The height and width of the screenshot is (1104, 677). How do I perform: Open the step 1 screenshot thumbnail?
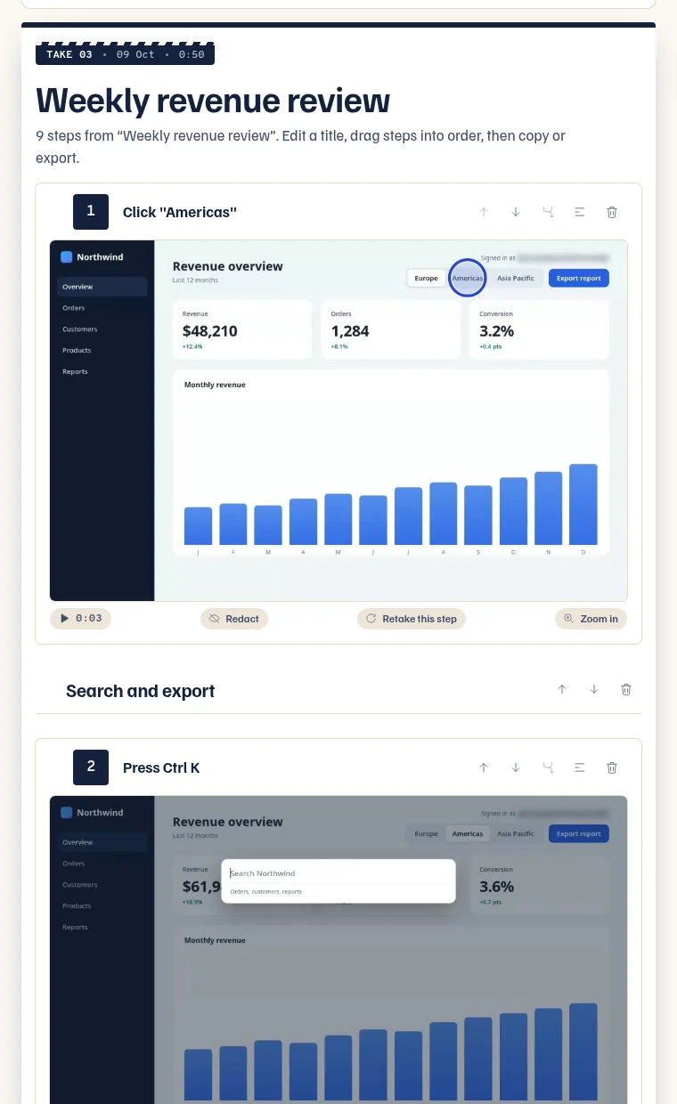tap(338, 420)
